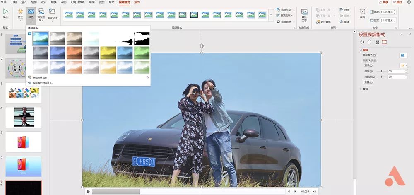Click the video progress bar

[x=188, y=191]
